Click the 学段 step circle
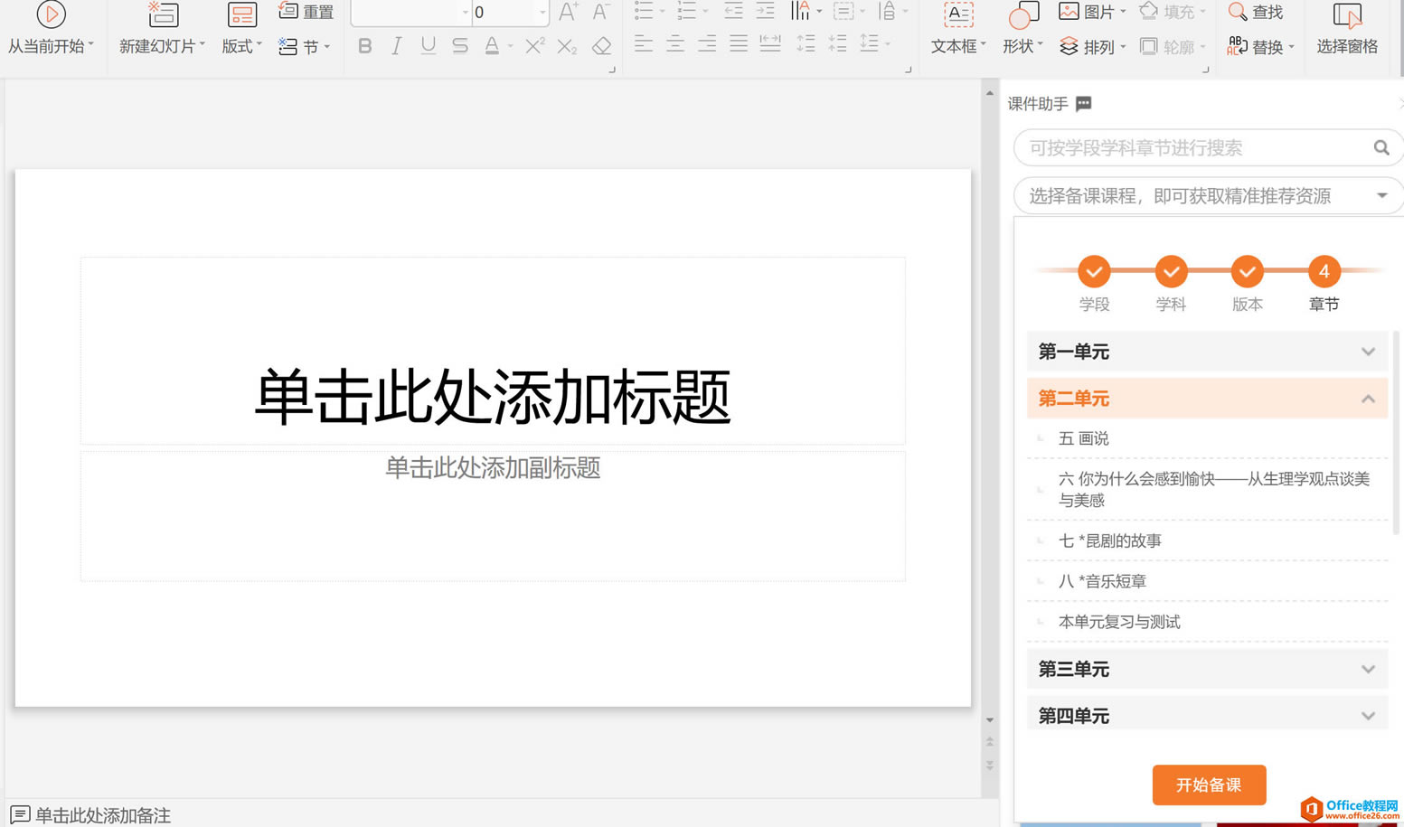 point(1094,271)
